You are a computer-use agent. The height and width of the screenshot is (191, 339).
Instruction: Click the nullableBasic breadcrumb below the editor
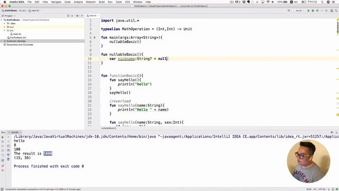109,128
